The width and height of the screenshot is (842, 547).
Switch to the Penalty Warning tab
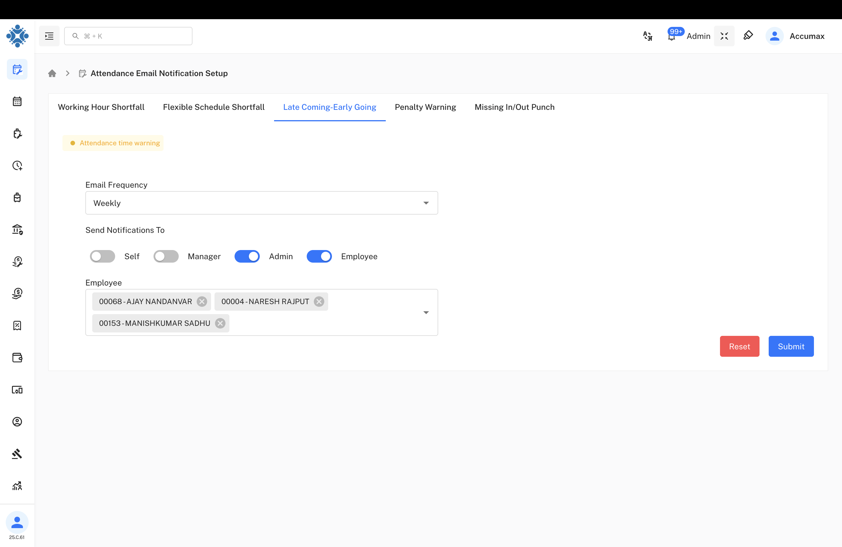pos(425,107)
